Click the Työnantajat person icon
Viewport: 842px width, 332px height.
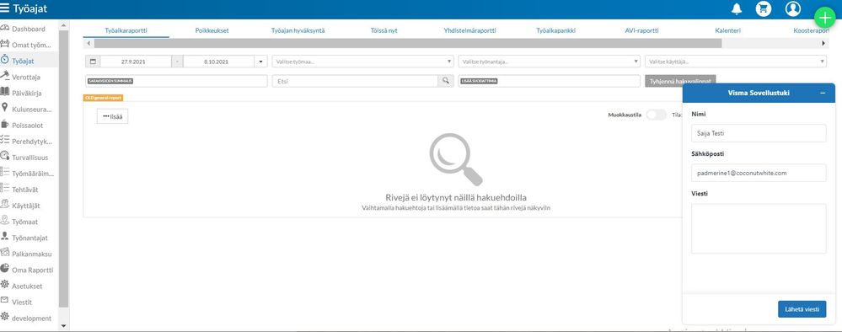[5, 237]
